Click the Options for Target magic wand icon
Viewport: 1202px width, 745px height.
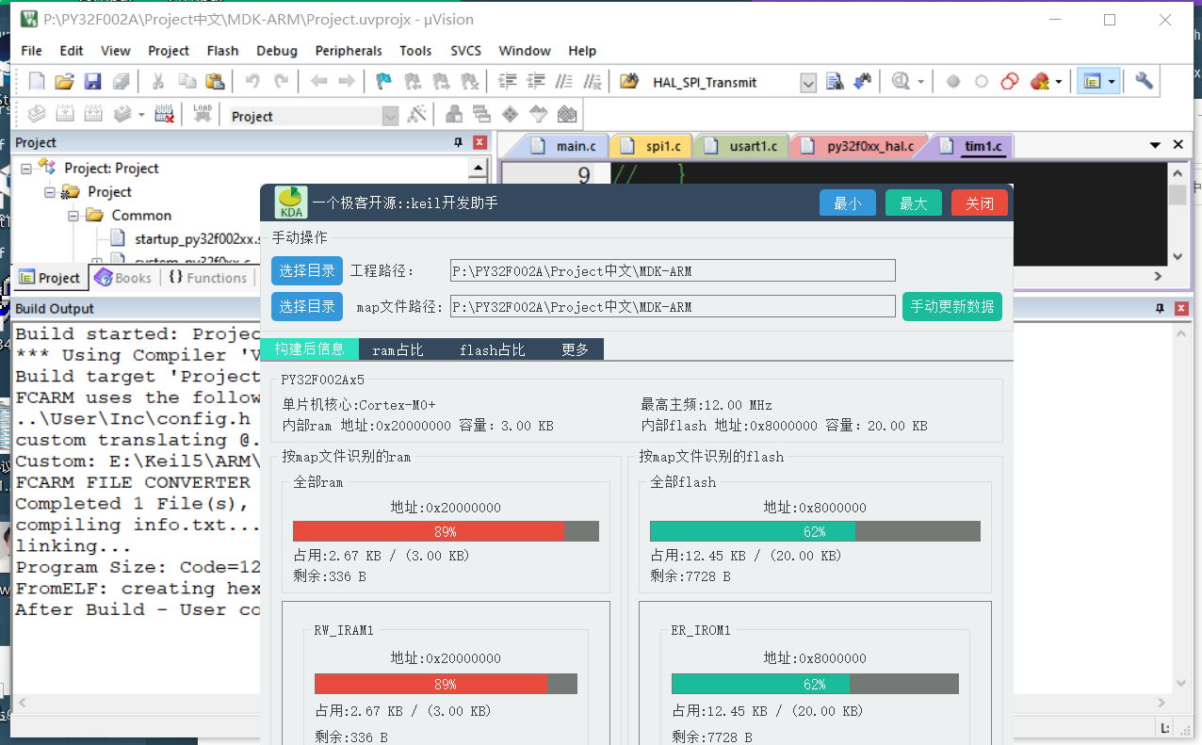416,115
